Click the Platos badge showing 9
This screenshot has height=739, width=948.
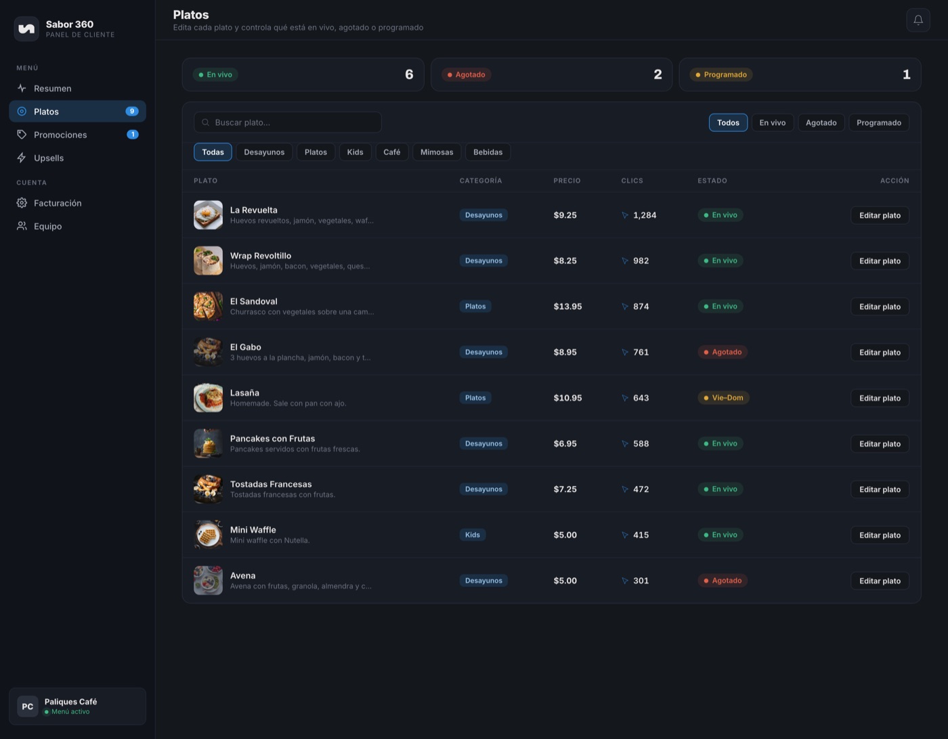132,111
